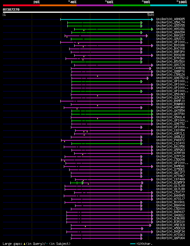Click the '=100char.' scale legend text

coord(144,244)
